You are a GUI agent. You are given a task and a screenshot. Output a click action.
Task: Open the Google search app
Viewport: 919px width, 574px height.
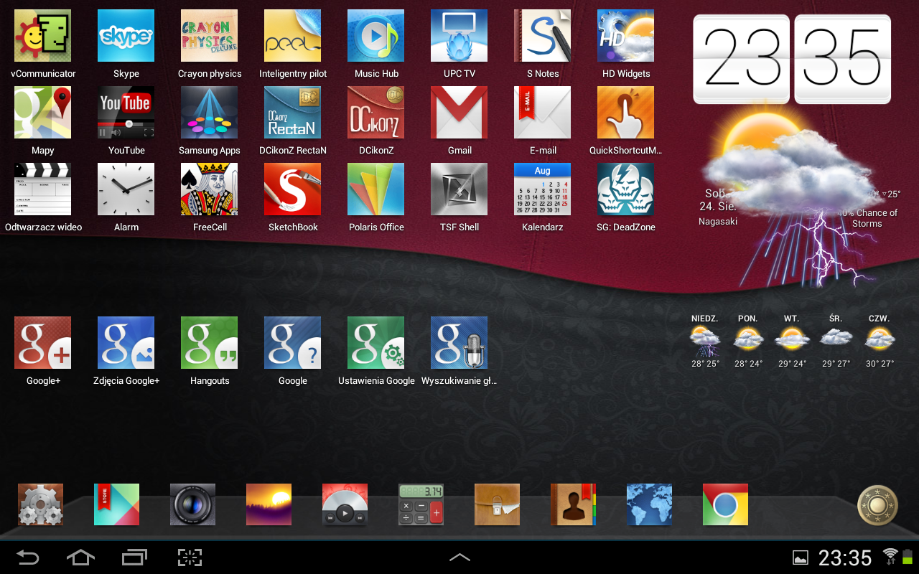293,343
